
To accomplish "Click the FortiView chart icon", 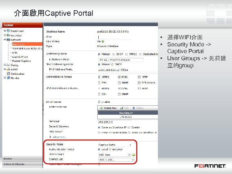I will pos(8,35).
